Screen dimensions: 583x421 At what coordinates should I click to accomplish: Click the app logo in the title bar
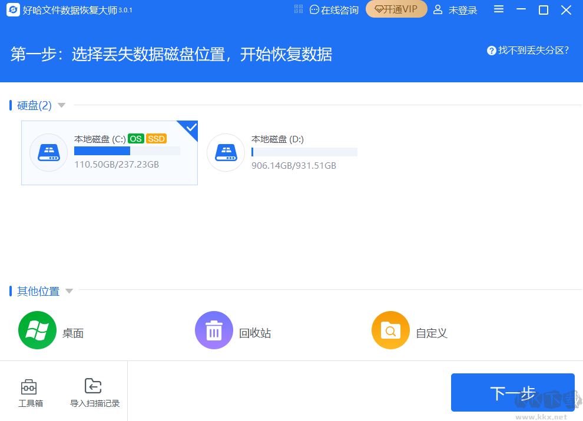12,9
